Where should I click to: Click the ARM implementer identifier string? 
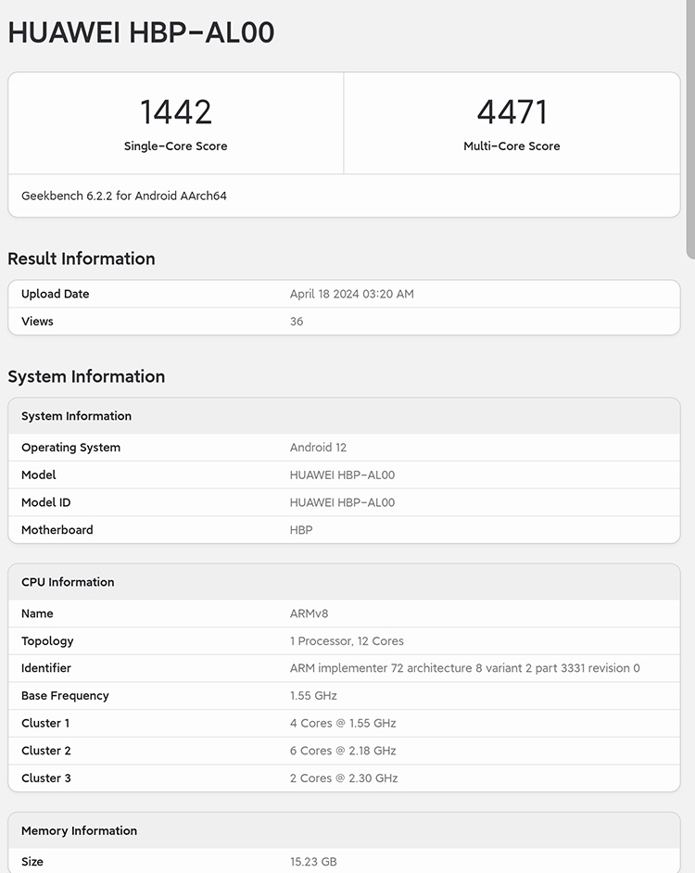[464, 668]
